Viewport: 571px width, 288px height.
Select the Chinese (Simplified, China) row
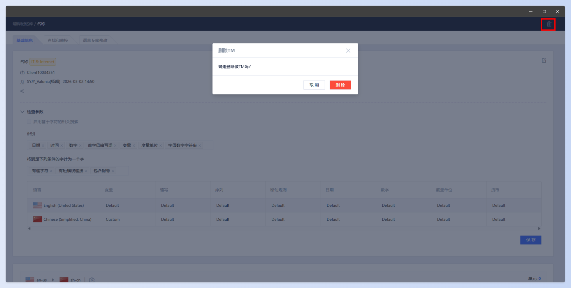[x=284, y=219]
